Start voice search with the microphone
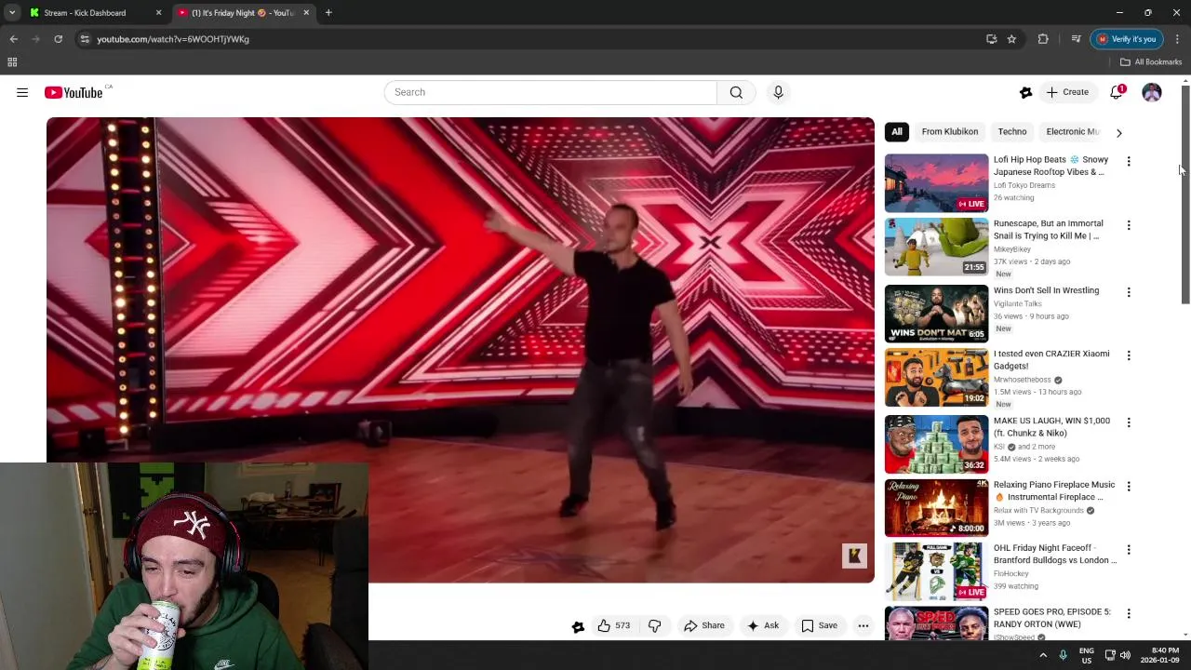Screen dimensions: 1191x670 coord(779,92)
